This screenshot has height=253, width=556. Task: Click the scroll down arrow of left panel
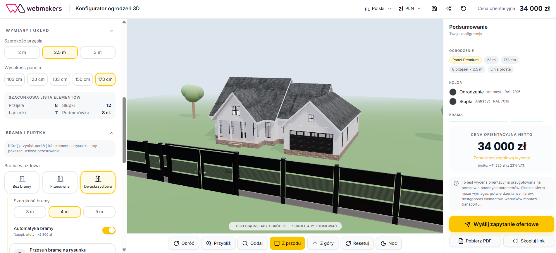(124, 250)
